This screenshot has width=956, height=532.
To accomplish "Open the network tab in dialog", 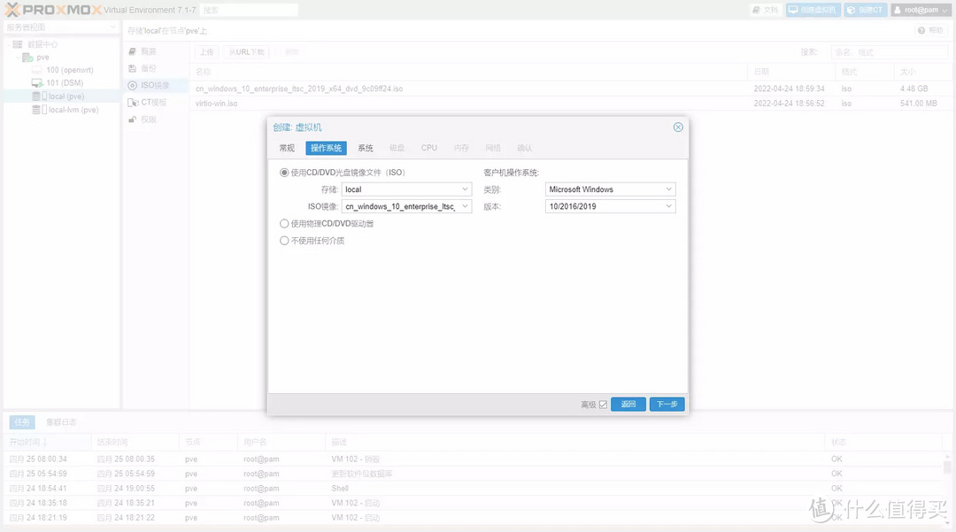I will [493, 148].
